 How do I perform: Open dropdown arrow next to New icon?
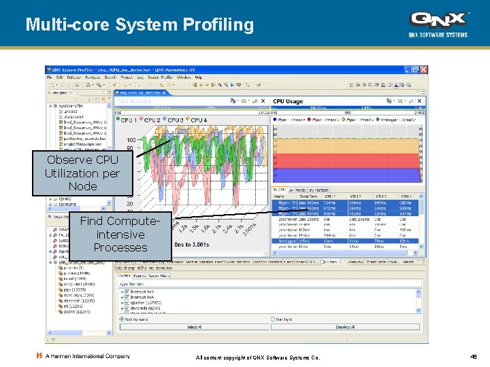pos(56,84)
